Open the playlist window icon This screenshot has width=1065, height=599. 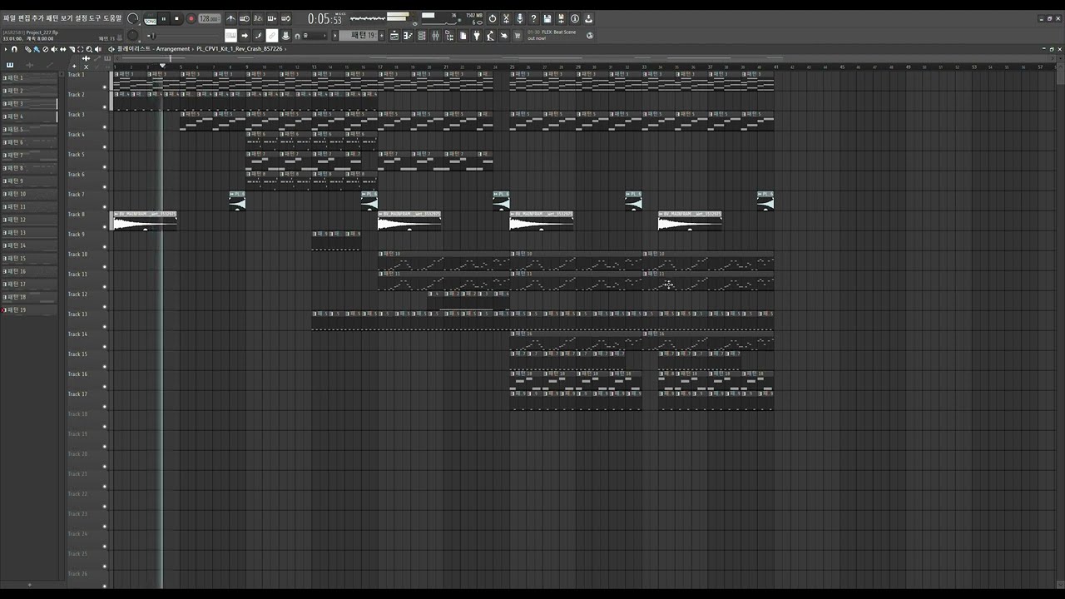pos(394,36)
